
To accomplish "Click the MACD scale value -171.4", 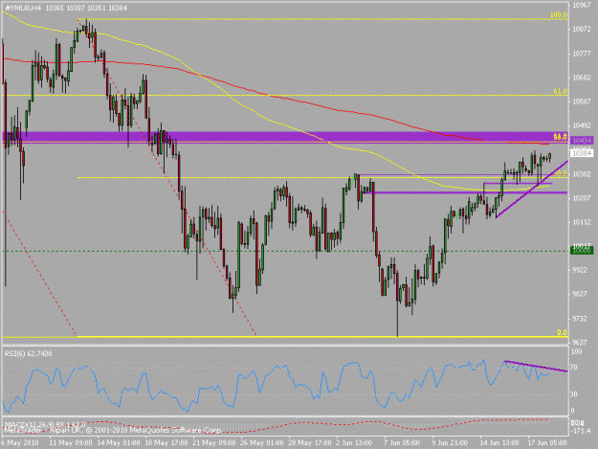I will click(582, 430).
